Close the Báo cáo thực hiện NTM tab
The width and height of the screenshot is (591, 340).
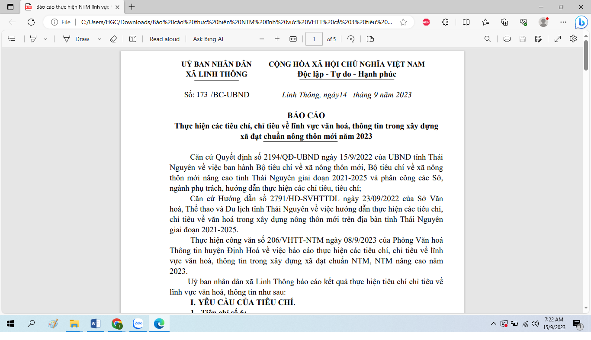click(x=117, y=7)
